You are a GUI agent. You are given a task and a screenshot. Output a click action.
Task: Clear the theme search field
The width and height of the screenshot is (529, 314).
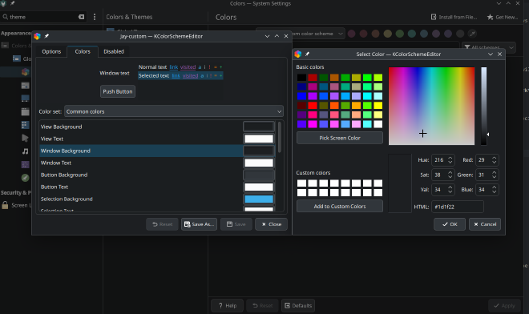tap(81, 17)
